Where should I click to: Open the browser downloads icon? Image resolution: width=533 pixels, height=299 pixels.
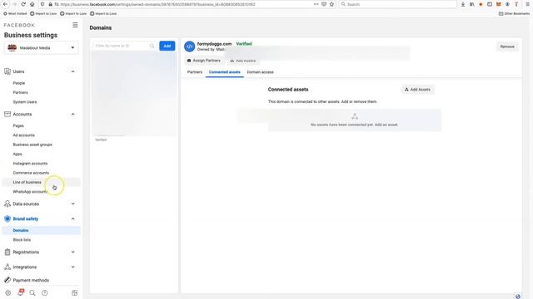tap(463, 4)
